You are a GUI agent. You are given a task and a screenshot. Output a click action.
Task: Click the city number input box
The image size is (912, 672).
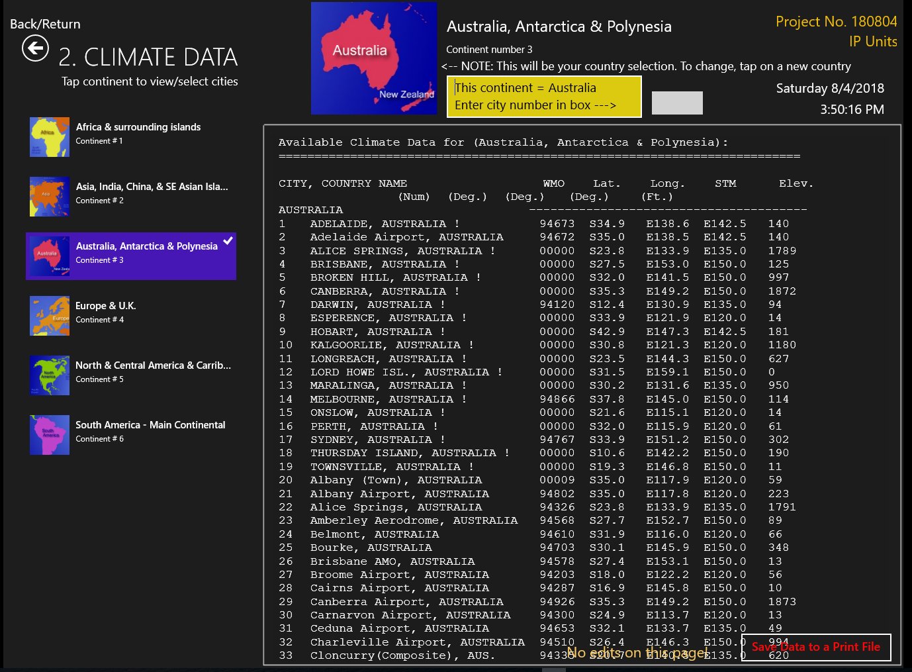click(x=677, y=103)
